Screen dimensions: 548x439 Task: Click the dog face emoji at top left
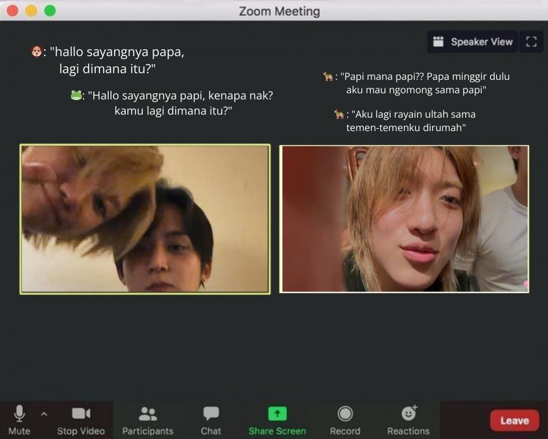(37, 52)
